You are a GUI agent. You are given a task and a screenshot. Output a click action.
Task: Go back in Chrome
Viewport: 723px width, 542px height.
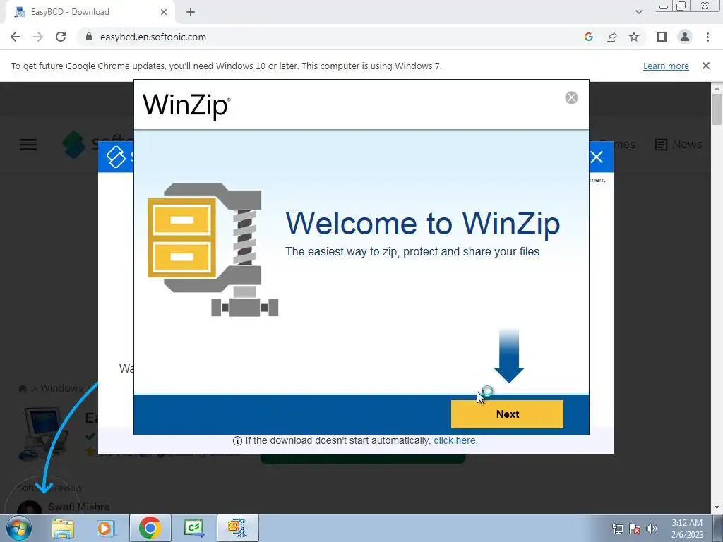point(16,37)
